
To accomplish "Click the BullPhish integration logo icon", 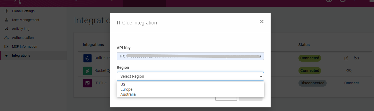I will coord(88,58).
